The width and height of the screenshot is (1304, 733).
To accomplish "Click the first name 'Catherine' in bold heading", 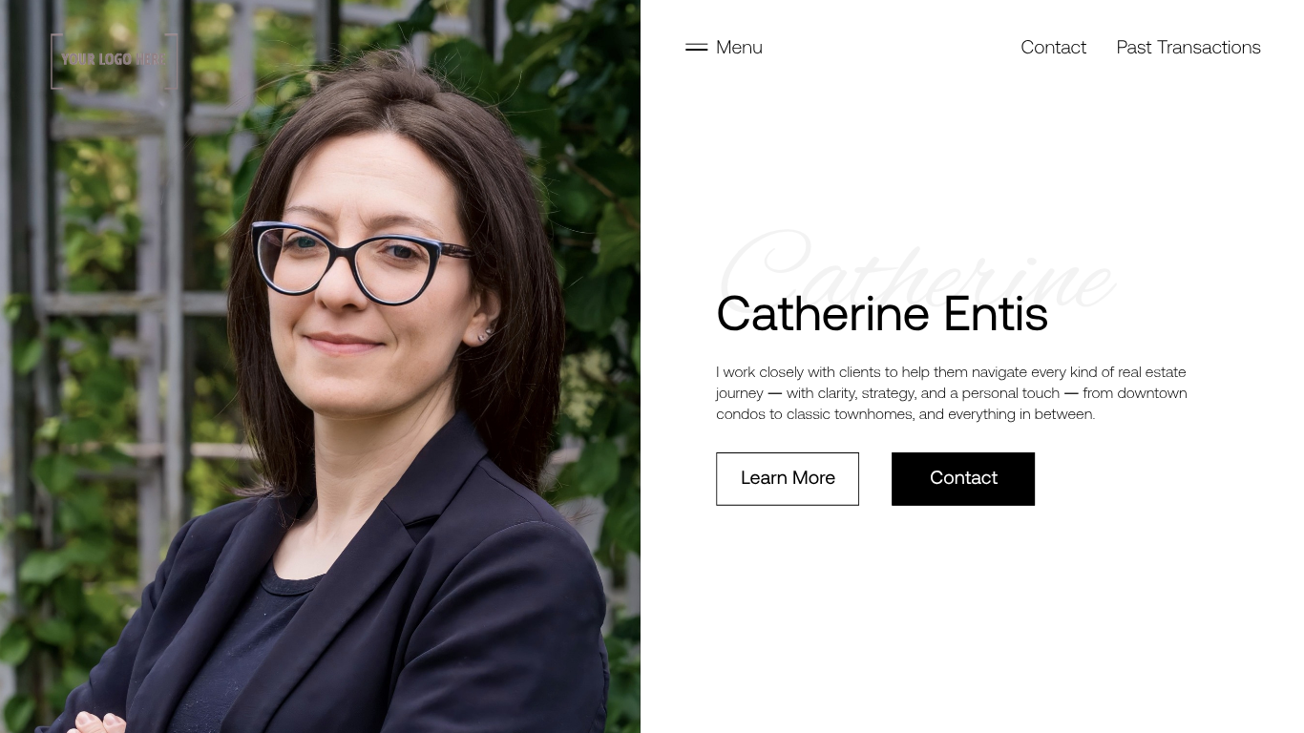I will (x=823, y=314).
